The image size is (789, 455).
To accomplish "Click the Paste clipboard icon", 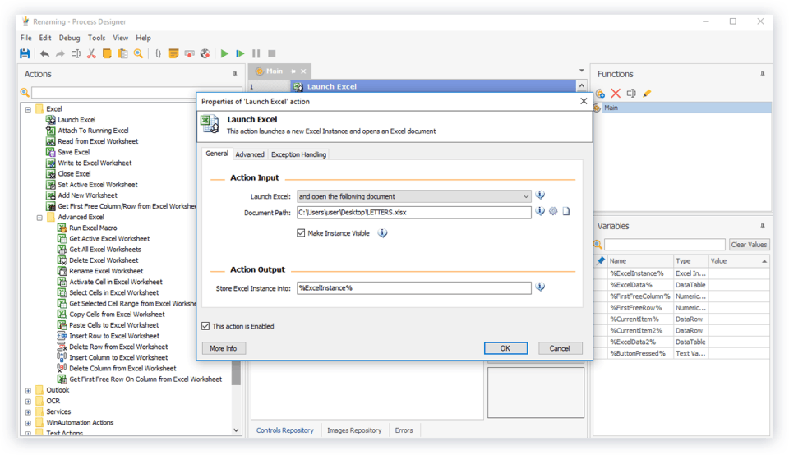I will coord(122,53).
